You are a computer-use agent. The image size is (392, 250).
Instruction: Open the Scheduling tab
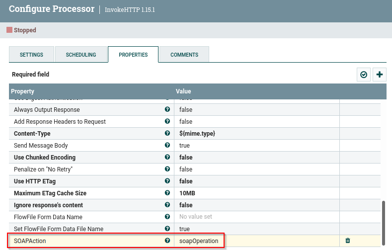tap(81, 55)
